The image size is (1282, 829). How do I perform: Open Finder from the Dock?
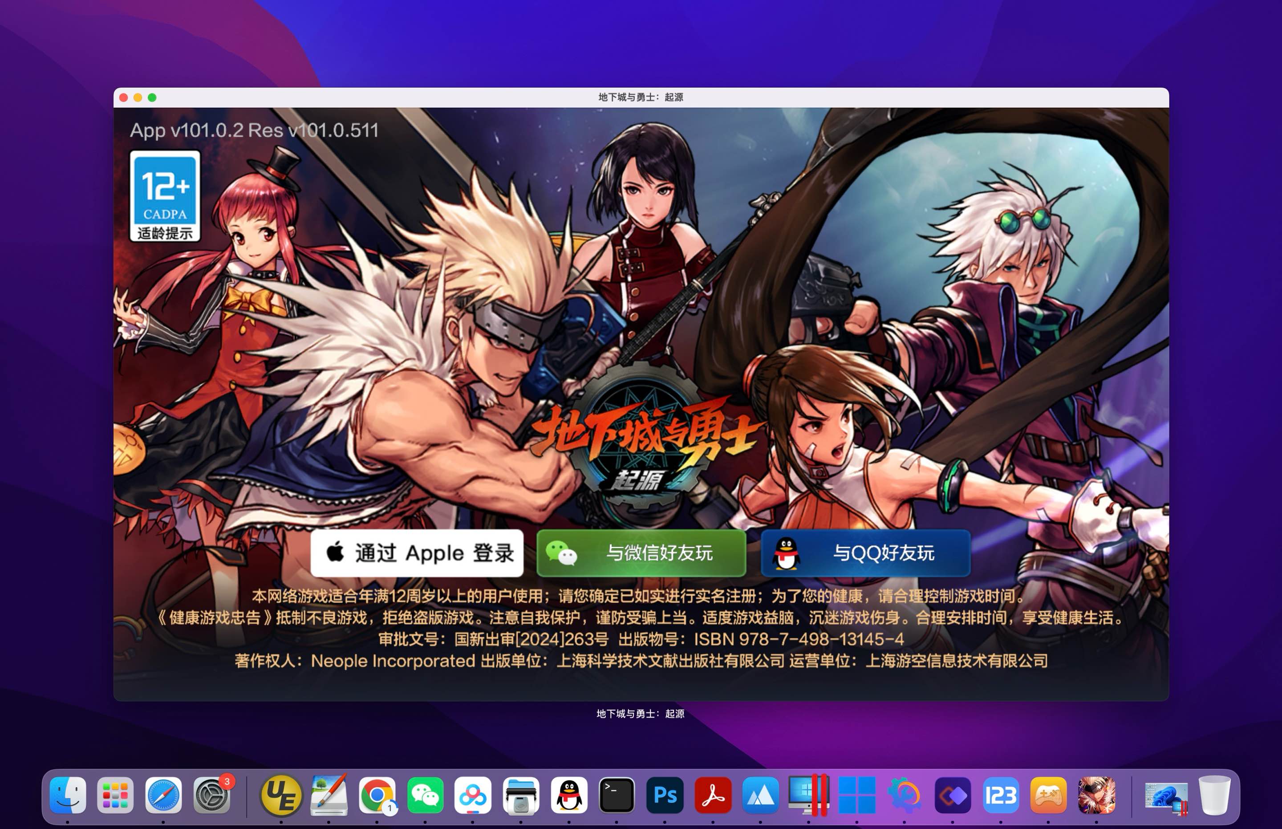tap(68, 795)
